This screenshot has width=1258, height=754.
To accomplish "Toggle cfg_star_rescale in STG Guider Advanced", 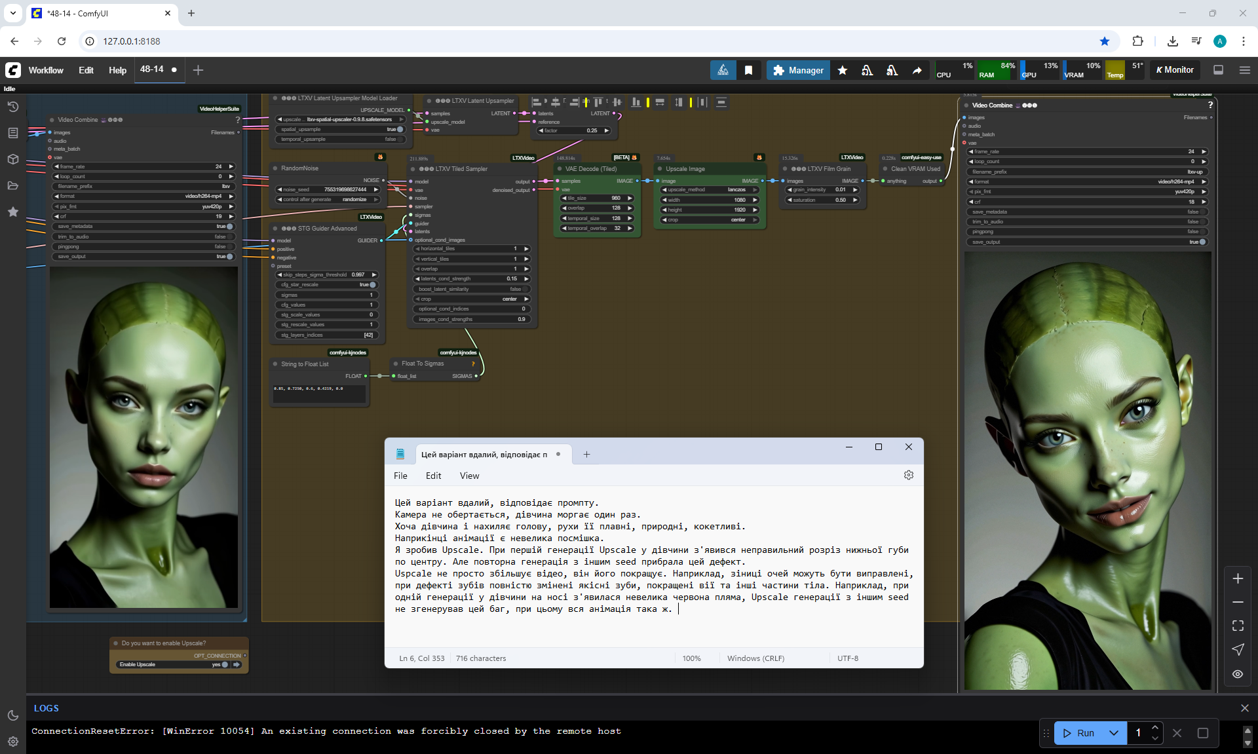I will (x=372, y=285).
